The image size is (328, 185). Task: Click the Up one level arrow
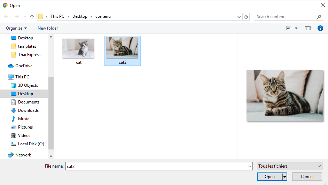[32, 17]
